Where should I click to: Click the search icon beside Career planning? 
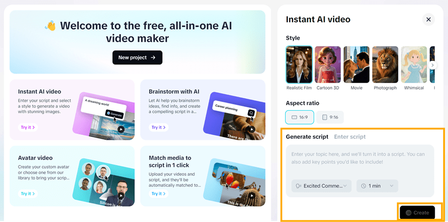(251, 113)
